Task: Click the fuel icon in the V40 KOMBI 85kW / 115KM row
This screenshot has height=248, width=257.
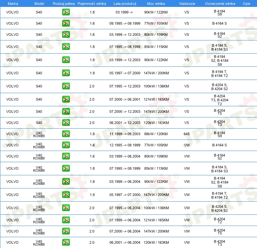Action: coord(66,168)
